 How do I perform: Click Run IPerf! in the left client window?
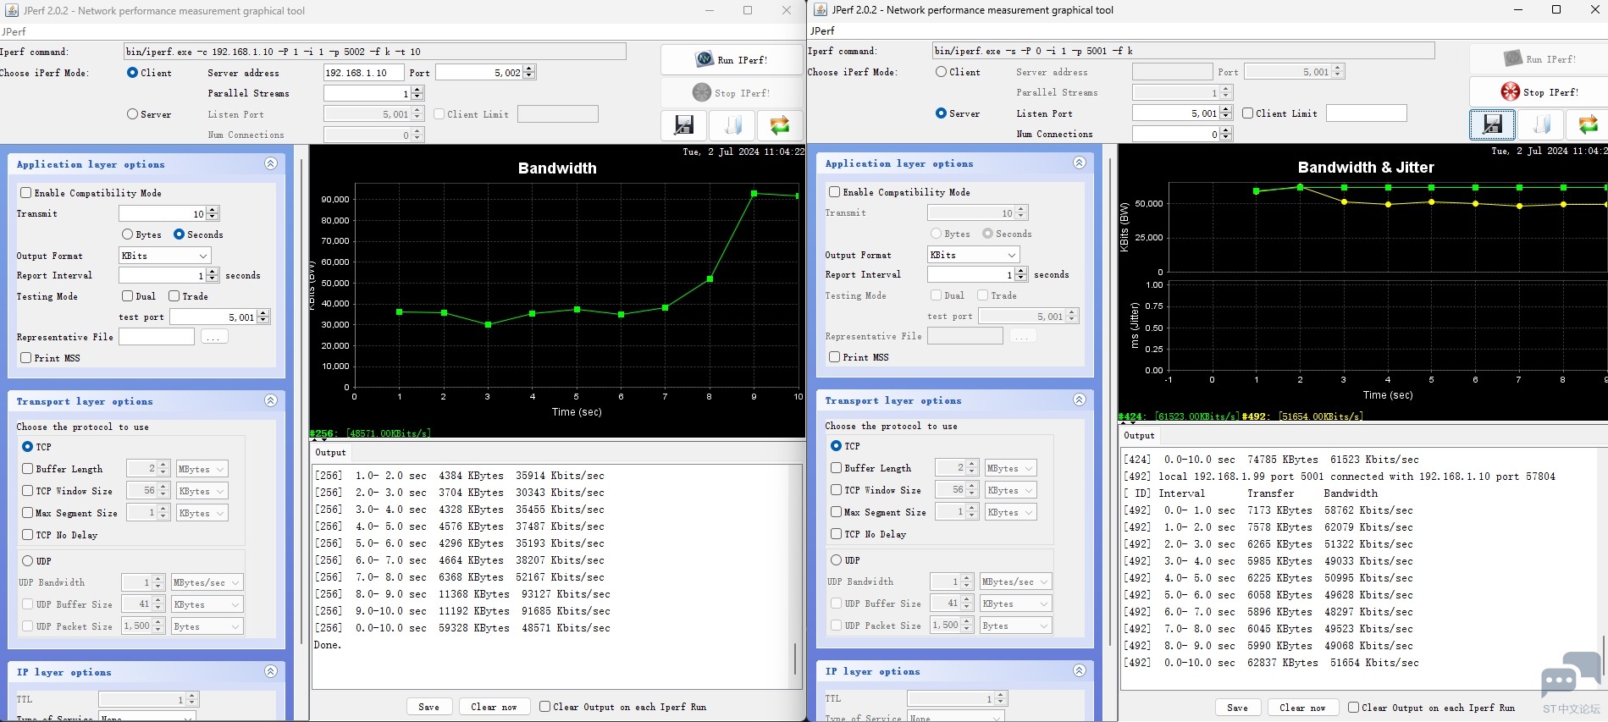pos(732,60)
